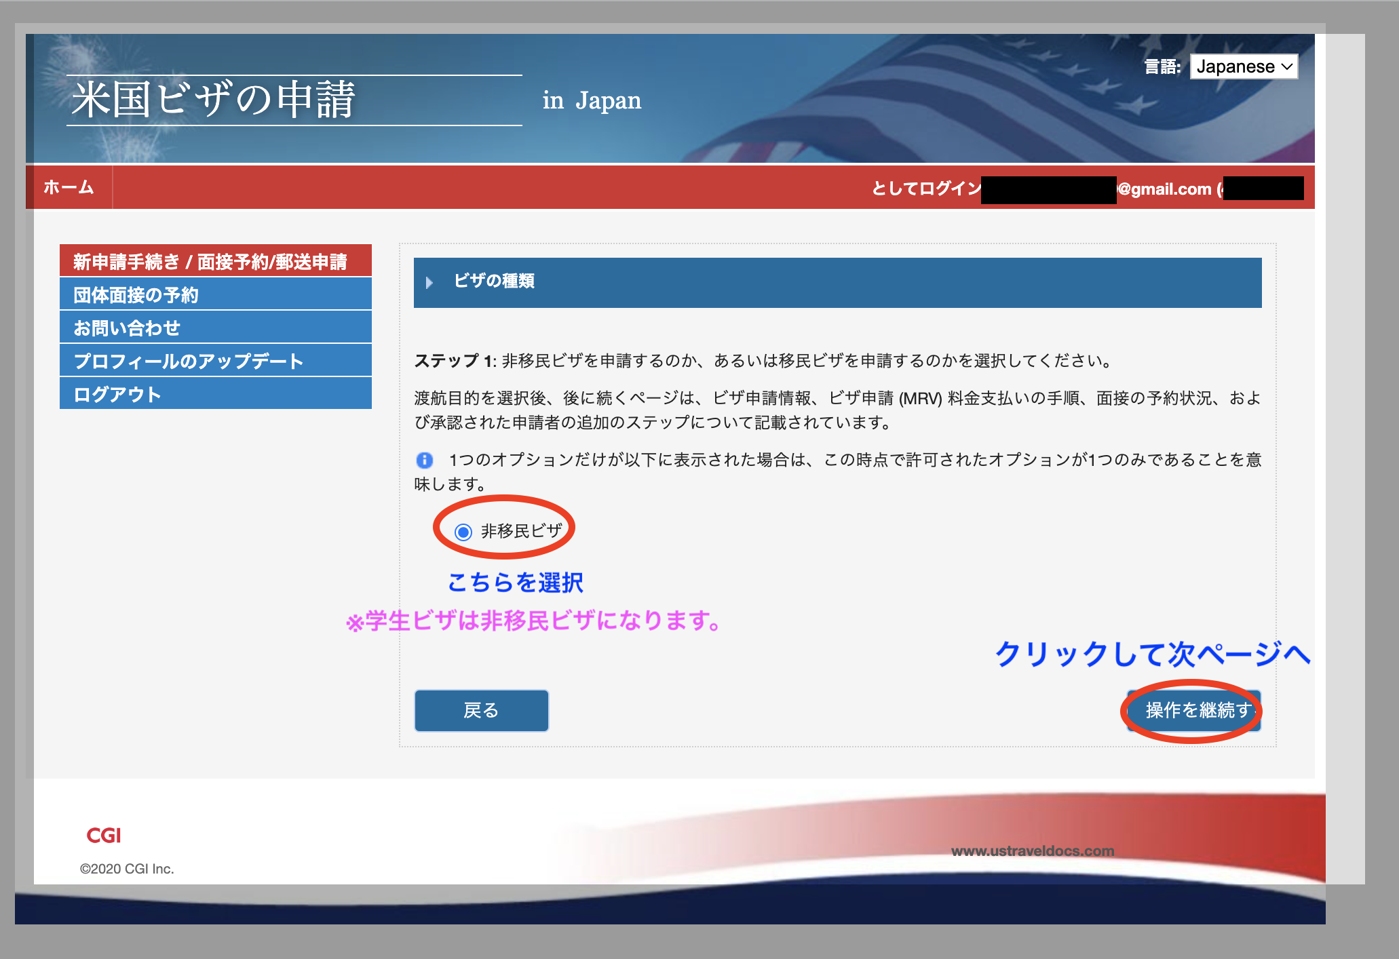Click the ©2020 CGI Inc. text

click(x=127, y=869)
